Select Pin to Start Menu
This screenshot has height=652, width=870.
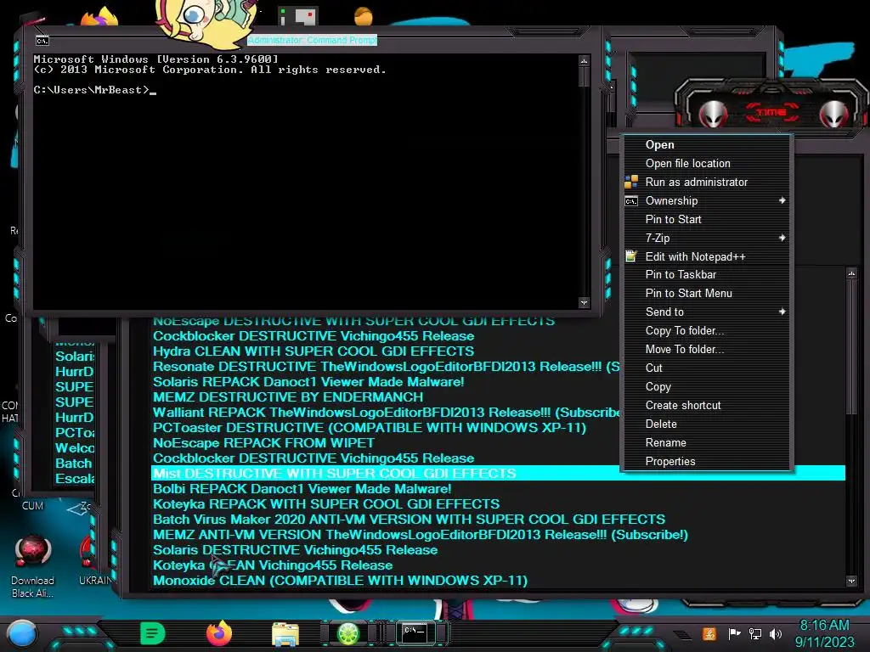tap(707, 293)
